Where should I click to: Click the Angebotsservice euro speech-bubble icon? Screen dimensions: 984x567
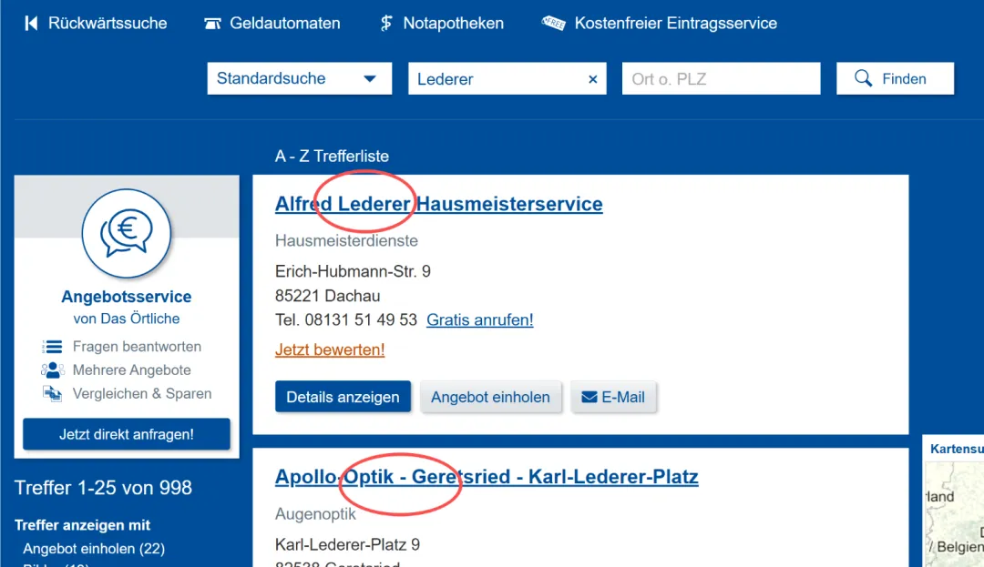(x=126, y=233)
